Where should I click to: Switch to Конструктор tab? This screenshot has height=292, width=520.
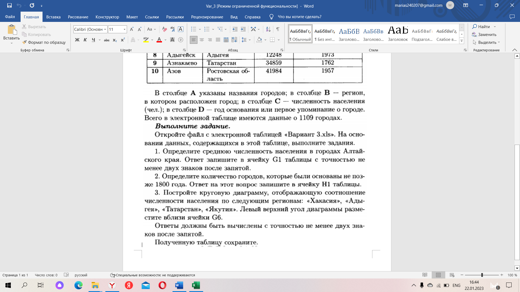tap(107, 17)
